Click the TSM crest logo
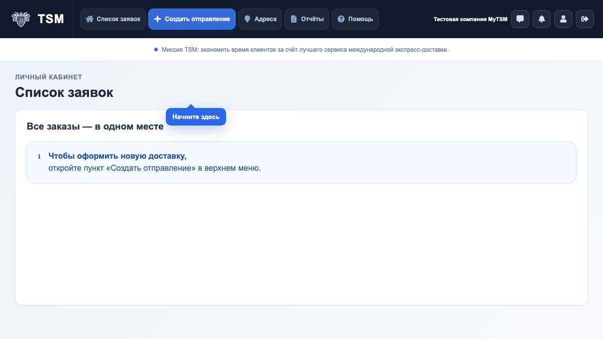Screen dimensions: 603x339 pyautogui.click(x=21, y=19)
